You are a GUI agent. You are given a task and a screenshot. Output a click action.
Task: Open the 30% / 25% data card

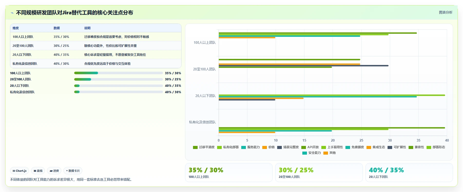(x=319, y=173)
